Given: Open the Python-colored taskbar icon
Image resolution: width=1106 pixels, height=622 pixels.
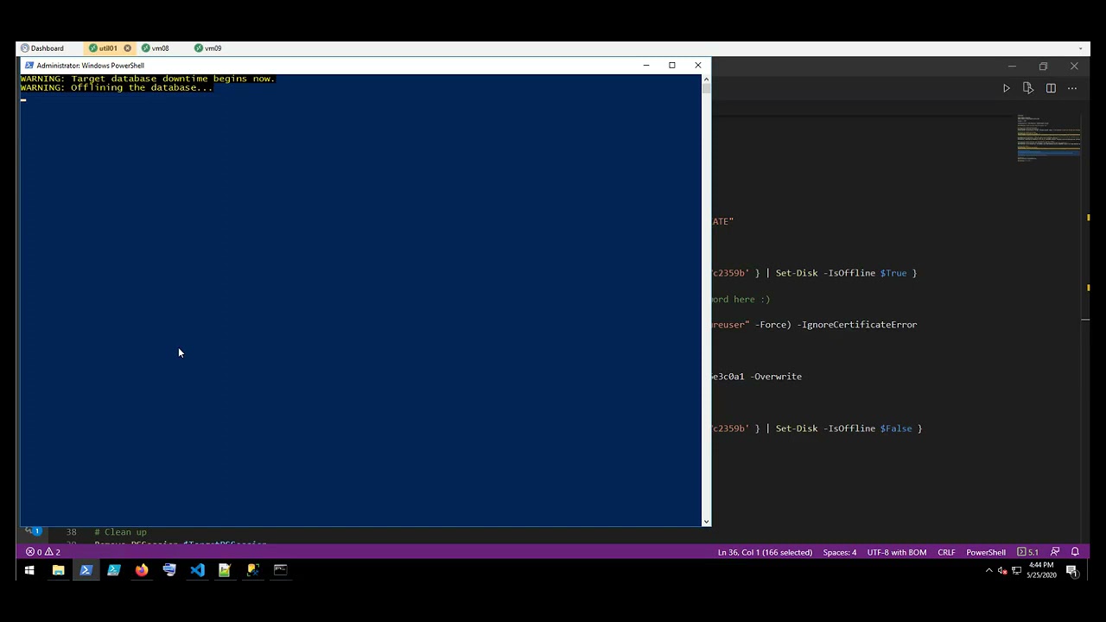Looking at the screenshot, I should pyautogui.click(x=252, y=570).
